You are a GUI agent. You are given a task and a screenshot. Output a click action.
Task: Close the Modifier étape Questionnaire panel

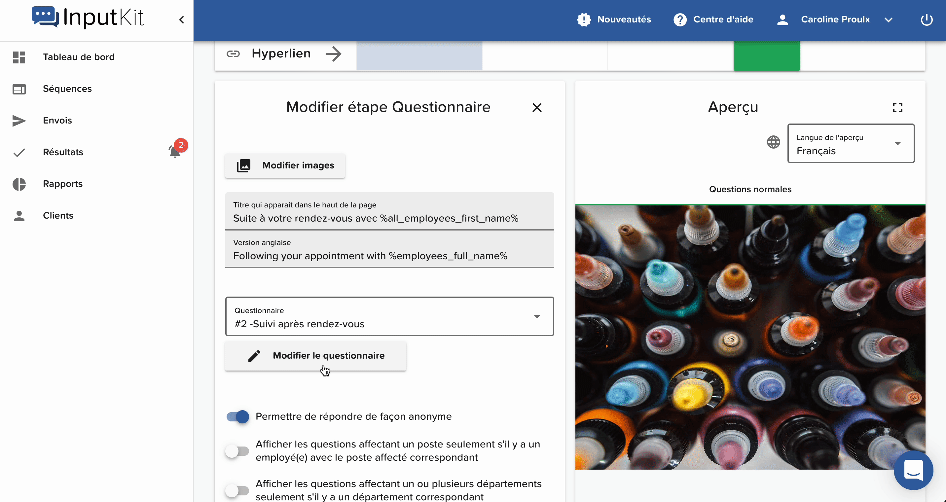(x=537, y=108)
